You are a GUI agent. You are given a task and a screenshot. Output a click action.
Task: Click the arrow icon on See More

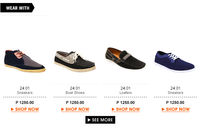tap(89, 120)
